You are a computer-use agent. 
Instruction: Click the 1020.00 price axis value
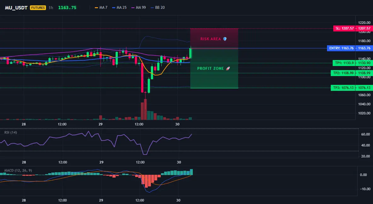pyautogui.click(x=364, y=113)
